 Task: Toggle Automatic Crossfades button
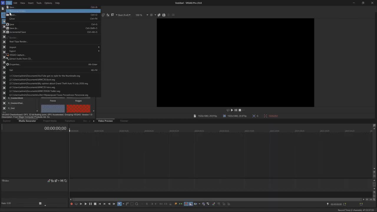point(191,204)
